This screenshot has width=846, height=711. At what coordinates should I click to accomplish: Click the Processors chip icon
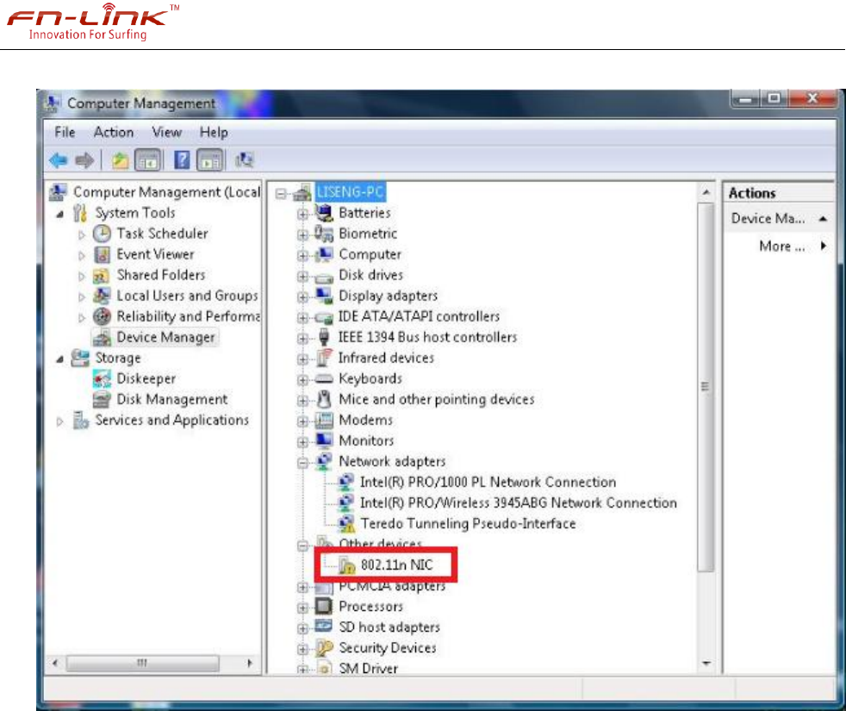324,606
